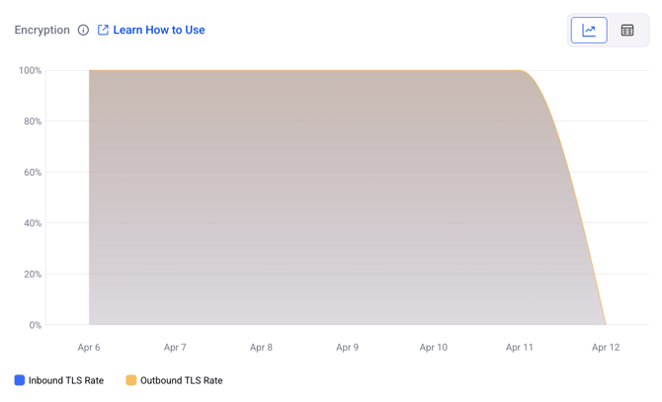Image resolution: width=662 pixels, height=402 pixels.
Task: Click the 0% y-axis label
Action: coord(35,325)
